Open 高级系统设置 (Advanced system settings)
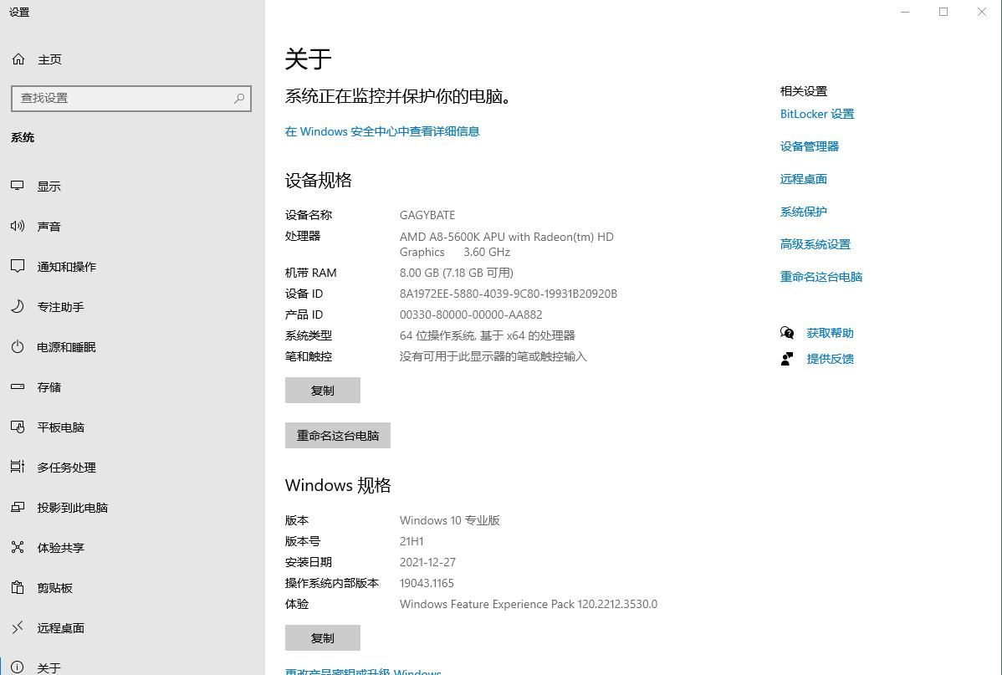This screenshot has width=1002, height=675. click(815, 243)
